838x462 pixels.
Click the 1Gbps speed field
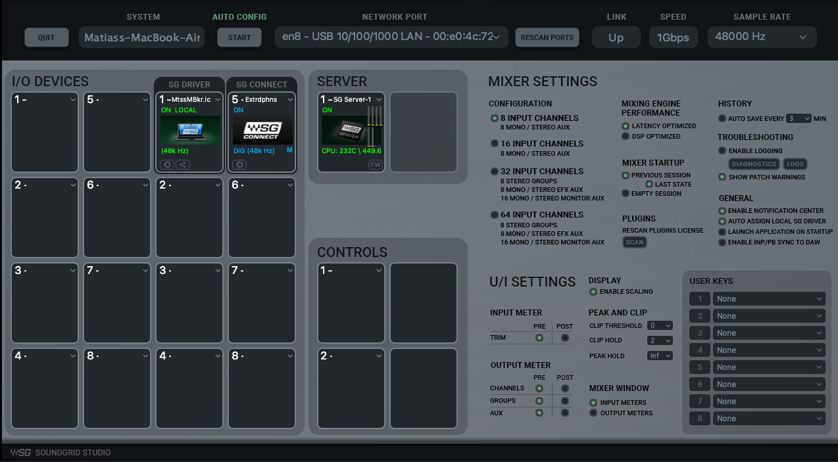[673, 37]
